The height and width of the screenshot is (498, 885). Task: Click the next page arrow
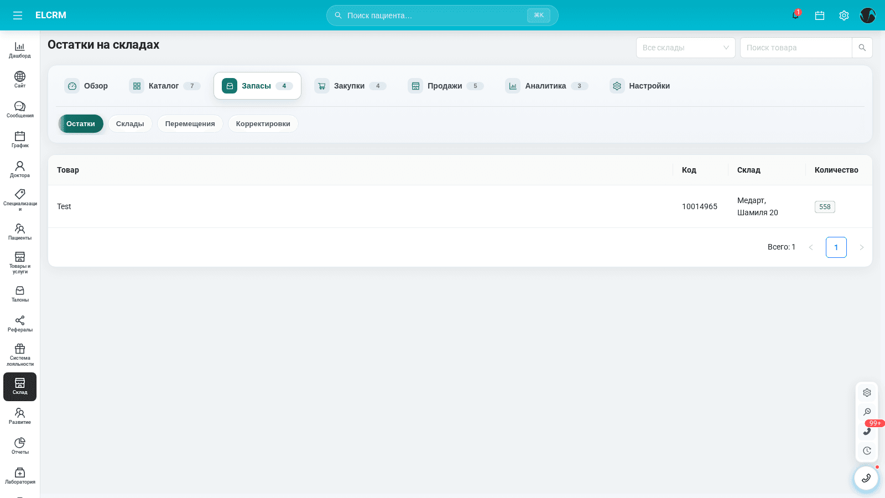pos(861,247)
